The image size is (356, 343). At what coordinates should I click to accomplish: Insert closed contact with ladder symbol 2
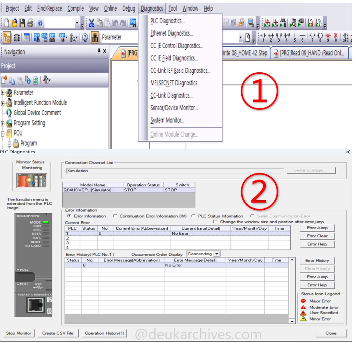coord(271,38)
